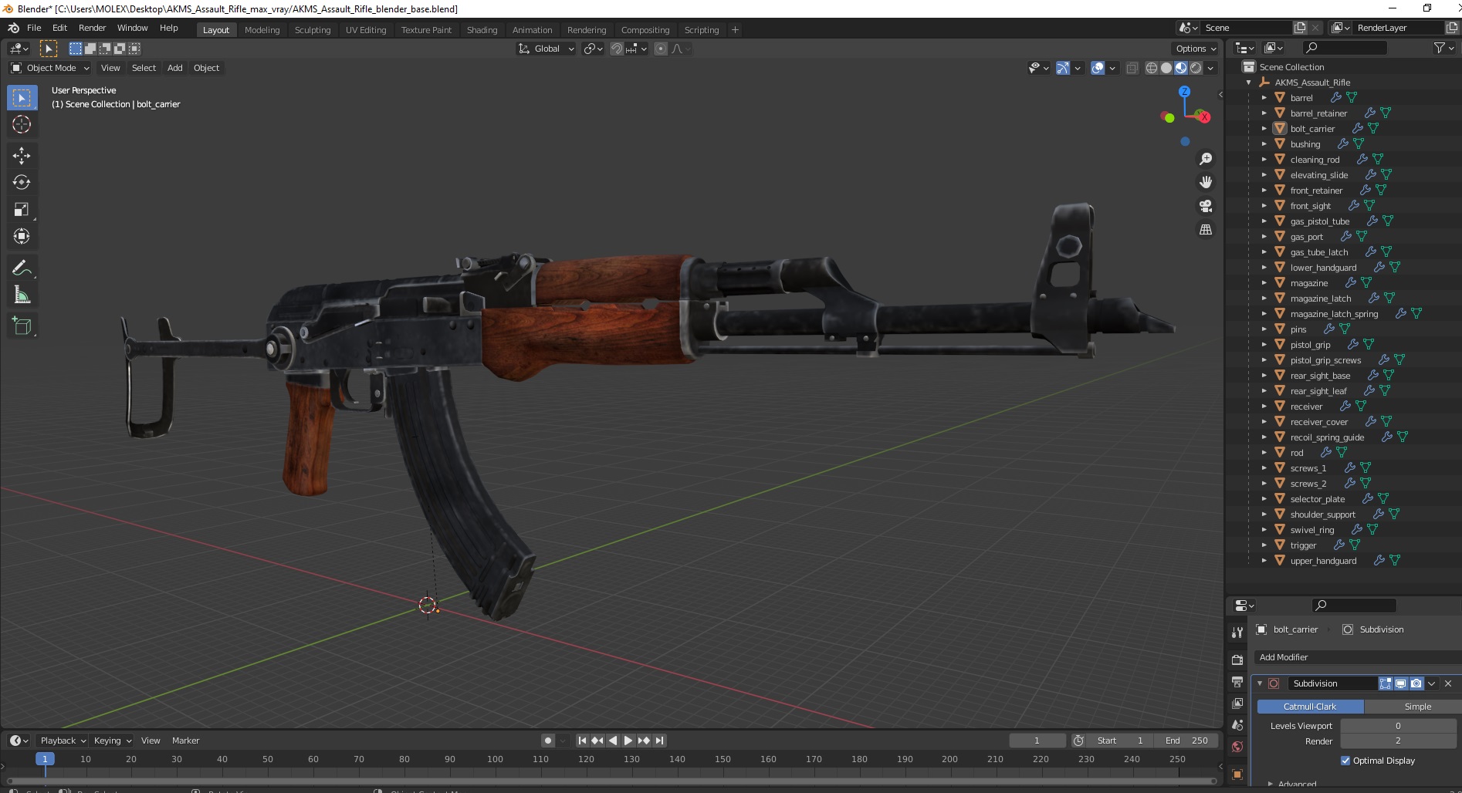Click the Levels Viewport value field
This screenshot has width=1462, height=793.
click(x=1398, y=726)
